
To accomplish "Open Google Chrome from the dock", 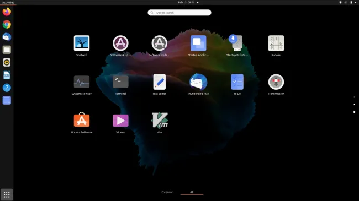I will [7, 24].
